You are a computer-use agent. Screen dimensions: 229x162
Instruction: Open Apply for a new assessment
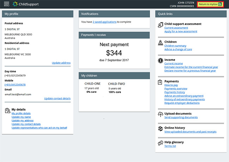point(180,31)
